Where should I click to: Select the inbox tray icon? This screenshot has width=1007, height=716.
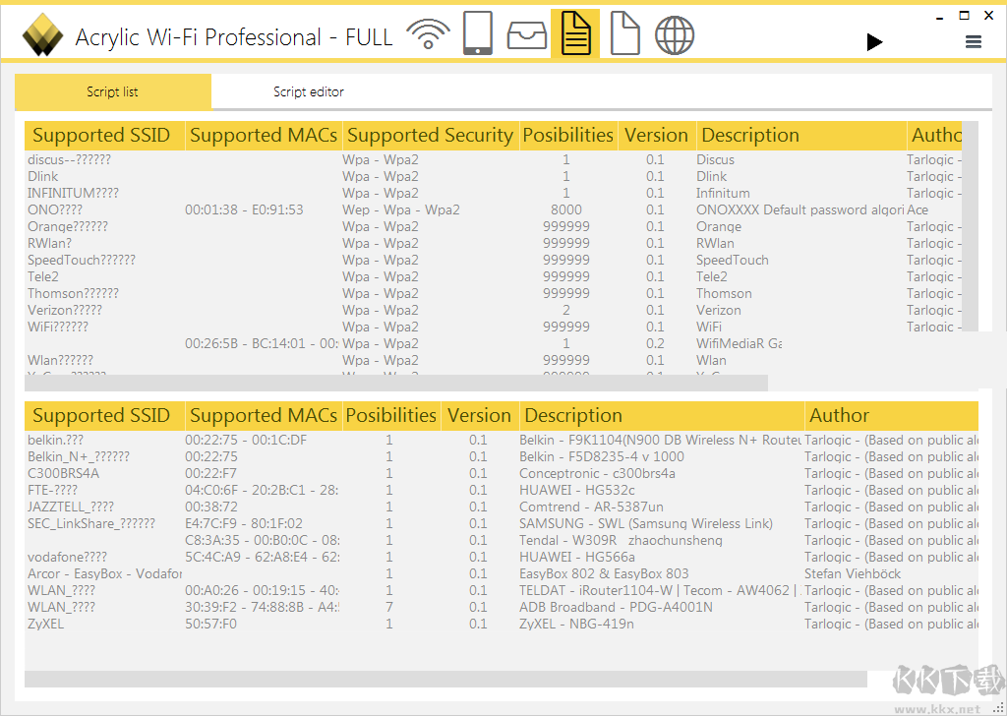527,34
